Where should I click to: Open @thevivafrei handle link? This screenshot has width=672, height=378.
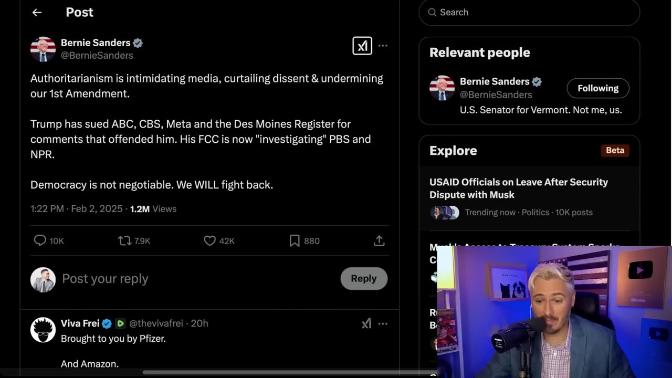(156, 323)
